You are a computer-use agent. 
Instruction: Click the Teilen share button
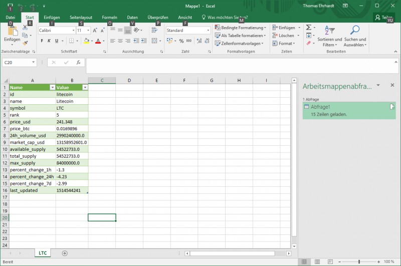(x=383, y=18)
